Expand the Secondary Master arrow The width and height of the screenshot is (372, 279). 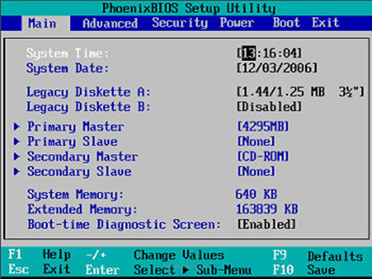pos(17,157)
